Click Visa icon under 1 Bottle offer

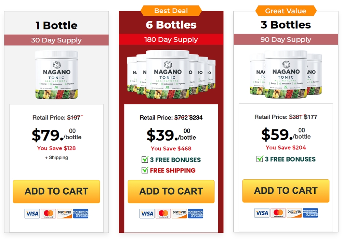tap(32, 214)
